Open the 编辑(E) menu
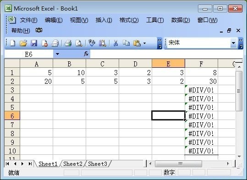This screenshot has width=247, height=180. coord(54,20)
